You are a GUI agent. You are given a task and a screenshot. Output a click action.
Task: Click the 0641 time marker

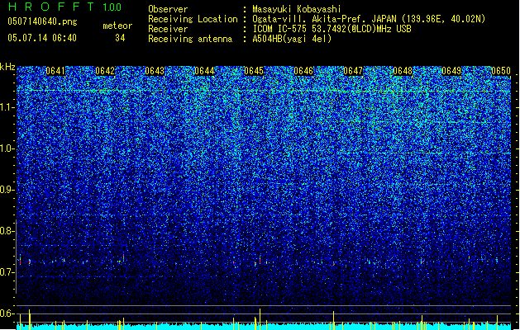[55, 71]
